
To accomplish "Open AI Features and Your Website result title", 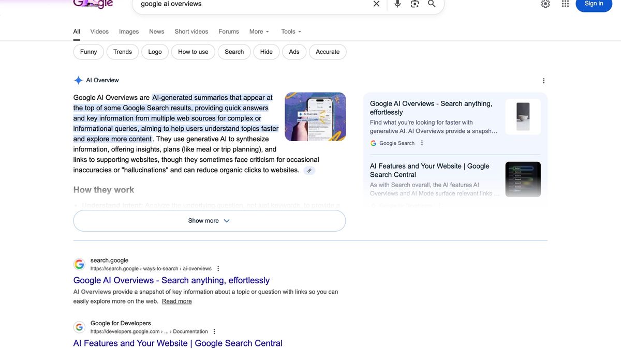I will 178,343.
